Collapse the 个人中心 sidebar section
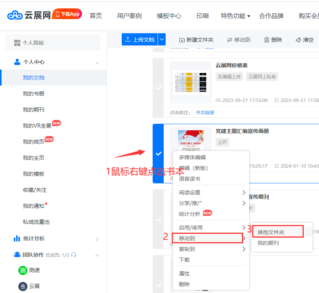Screen dimensions: 319x293 coord(97,62)
